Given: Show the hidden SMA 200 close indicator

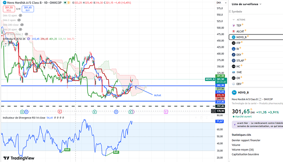Looking at the screenshot, I should click(22, 25).
